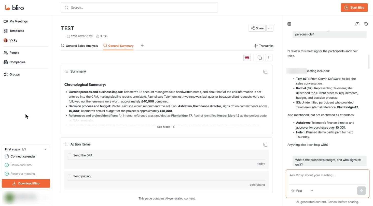The width and height of the screenshot is (373, 206).
Task: Focus the top Search field
Action: [139, 8]
